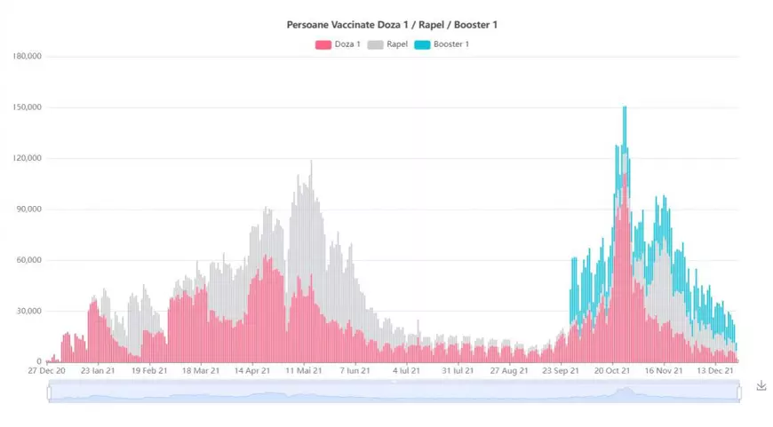This screenshot has width=773, height=427.
Task: Click the download chart icon
Action: click(761, 385)
